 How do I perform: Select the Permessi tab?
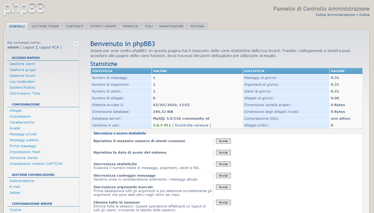(130, 26)
